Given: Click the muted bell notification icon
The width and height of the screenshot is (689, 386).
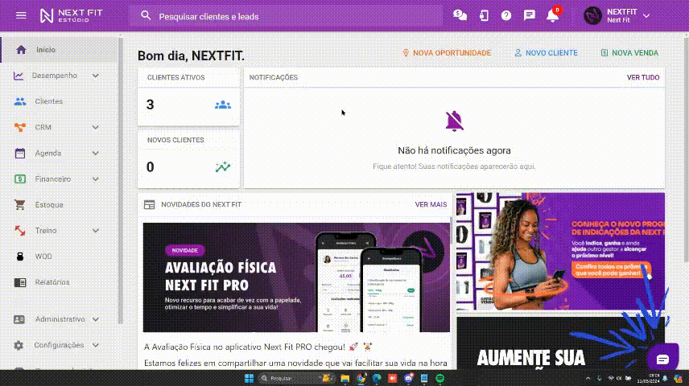Looking at the screenshot, I should [x=454, y=121].
